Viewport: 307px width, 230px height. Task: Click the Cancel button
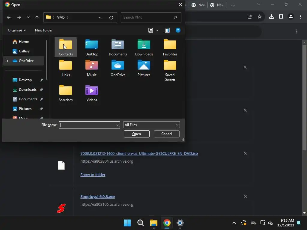pyautogui.click(x=167, y=134)
